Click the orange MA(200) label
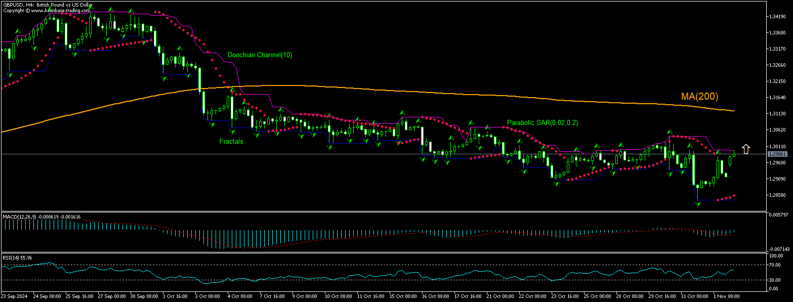The height and width of the screenshot is (302, 793). pyautogui.click(x=699, y=97)
